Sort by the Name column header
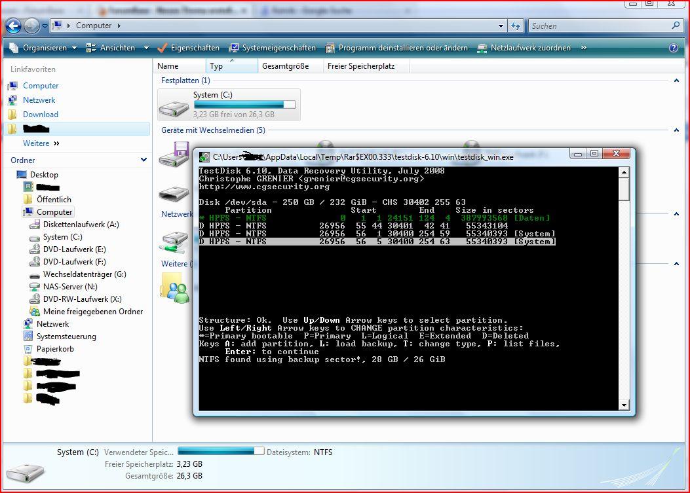The image size is (690, 493). click(180, 66)
